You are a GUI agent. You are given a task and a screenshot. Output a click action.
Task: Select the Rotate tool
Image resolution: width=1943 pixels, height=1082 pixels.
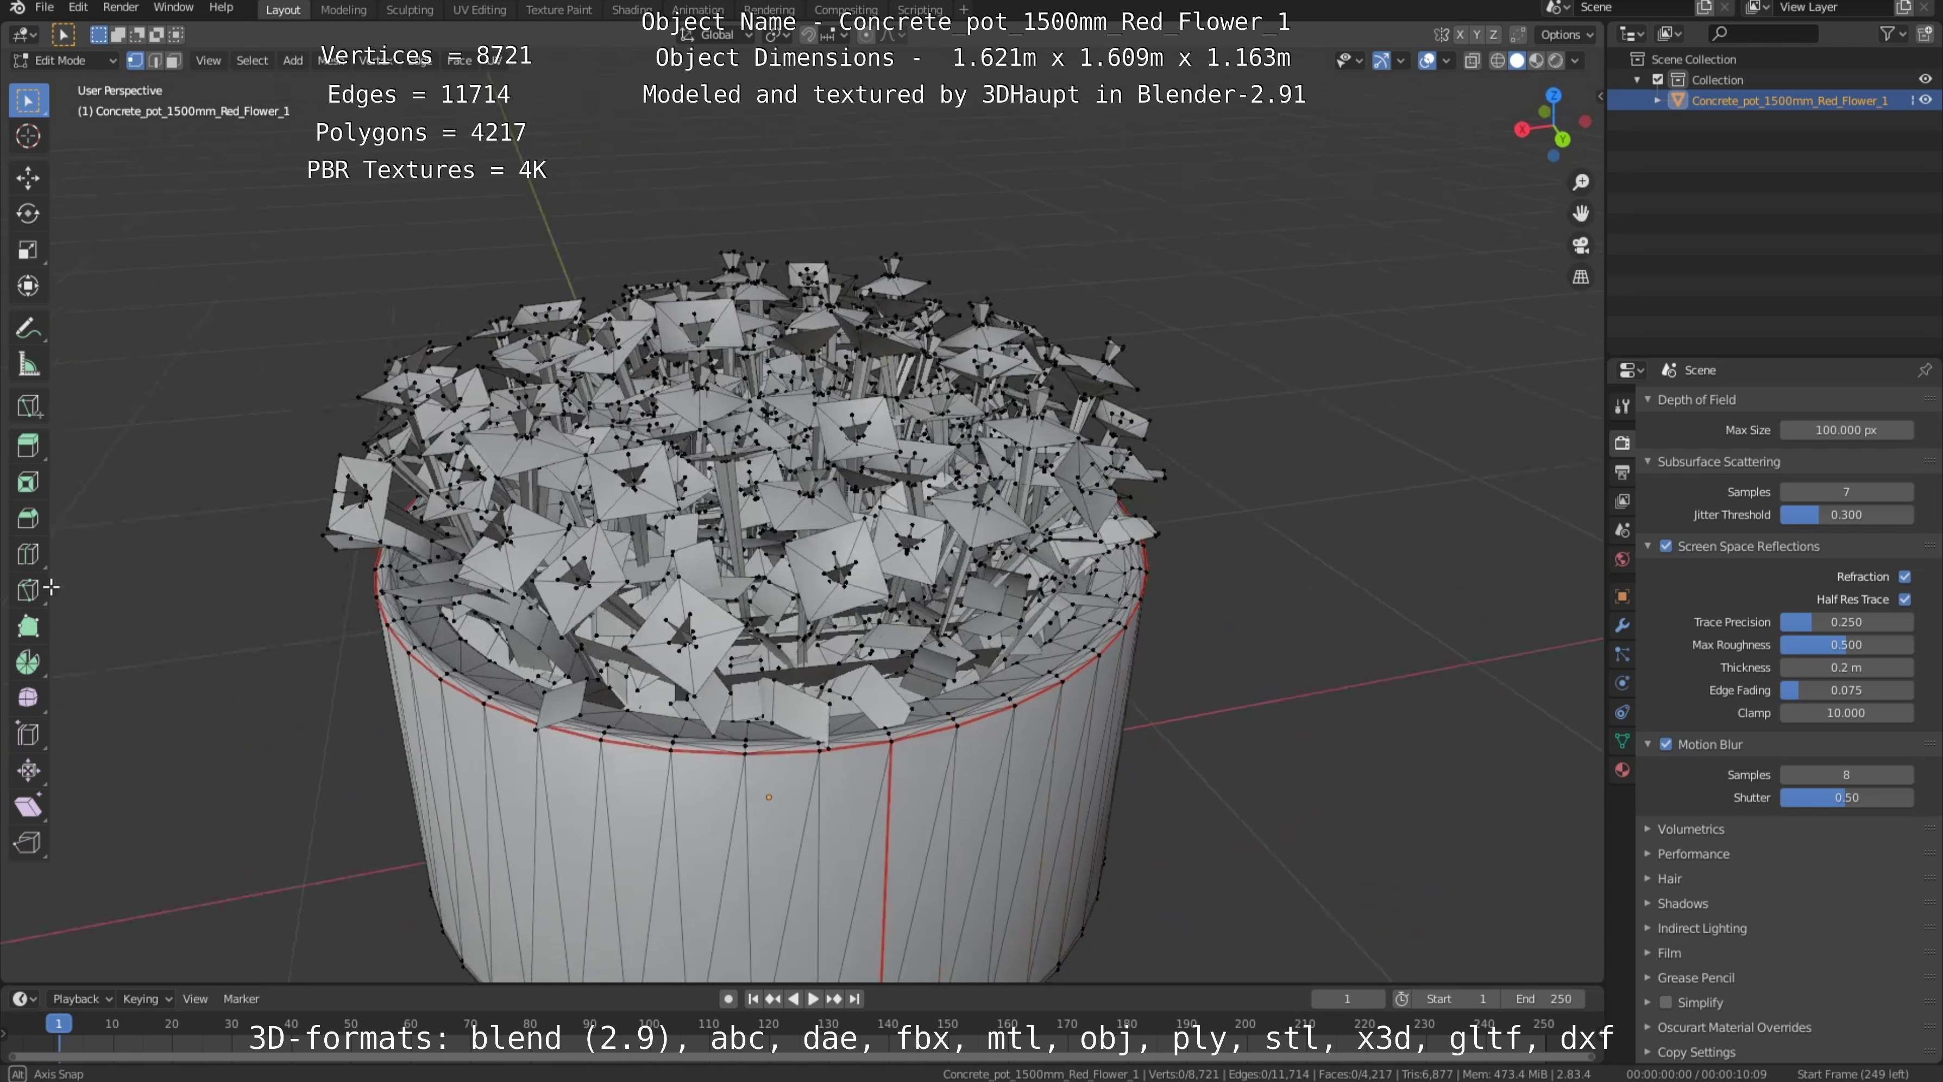pos(28,214)
